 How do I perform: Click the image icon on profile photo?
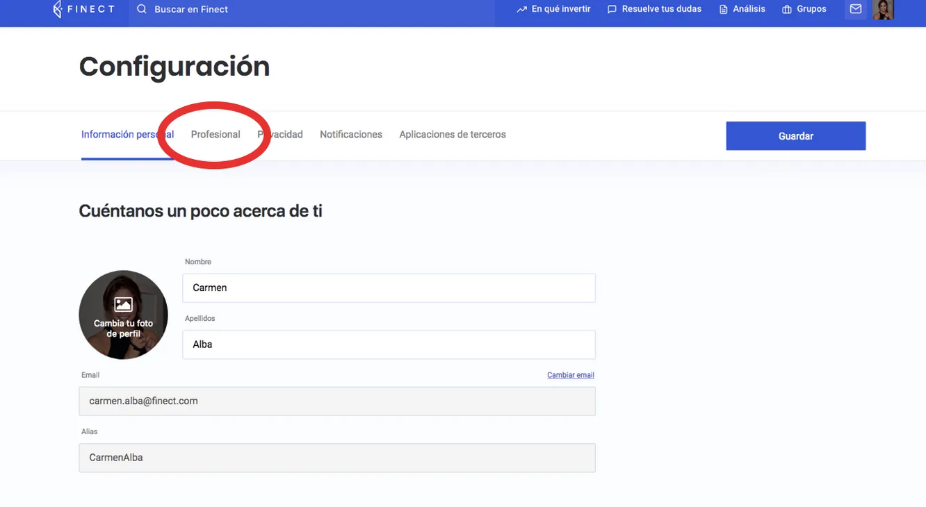(x=123, y=304)
